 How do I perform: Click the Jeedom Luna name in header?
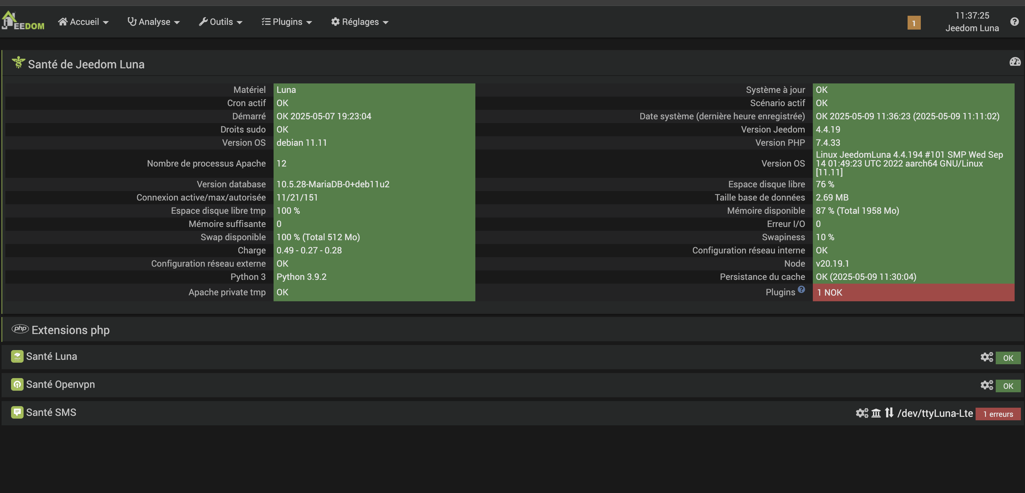[x=972, y=28]
